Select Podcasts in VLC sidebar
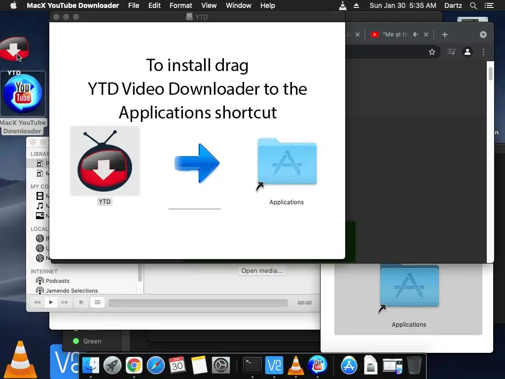This screenshot has height=379, width=505. click(57, 281)
